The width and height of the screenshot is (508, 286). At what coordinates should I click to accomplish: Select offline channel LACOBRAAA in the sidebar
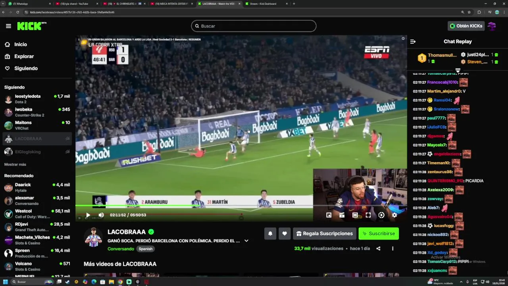(37, 139)
